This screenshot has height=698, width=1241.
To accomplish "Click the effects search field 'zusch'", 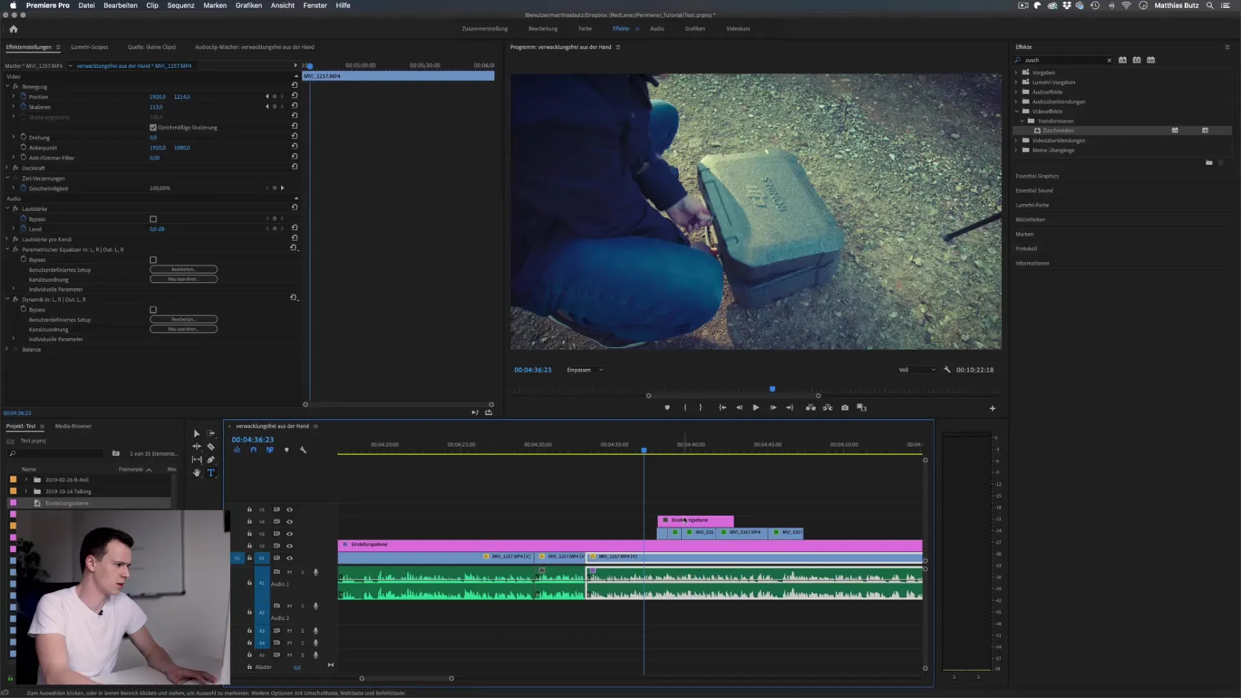I will coord(1063,60).
